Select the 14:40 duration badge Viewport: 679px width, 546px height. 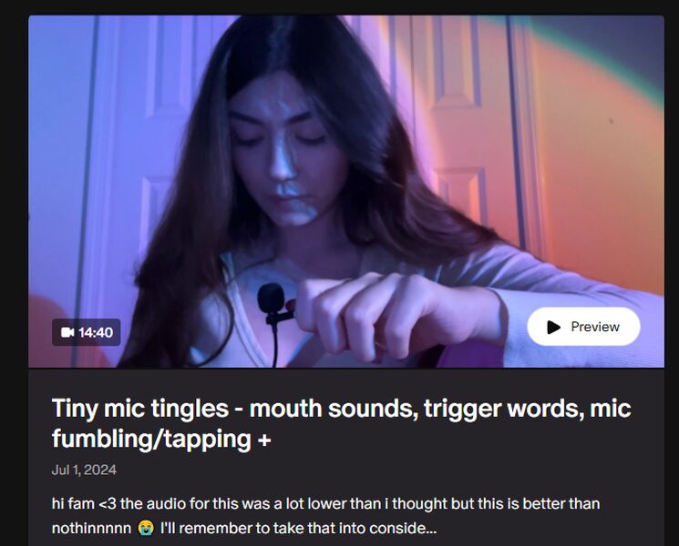[x=87, y=332]
